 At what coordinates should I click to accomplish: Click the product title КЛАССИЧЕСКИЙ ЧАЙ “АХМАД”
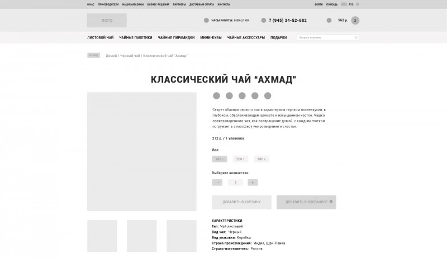pyautogui.click(x=223, y=79)
